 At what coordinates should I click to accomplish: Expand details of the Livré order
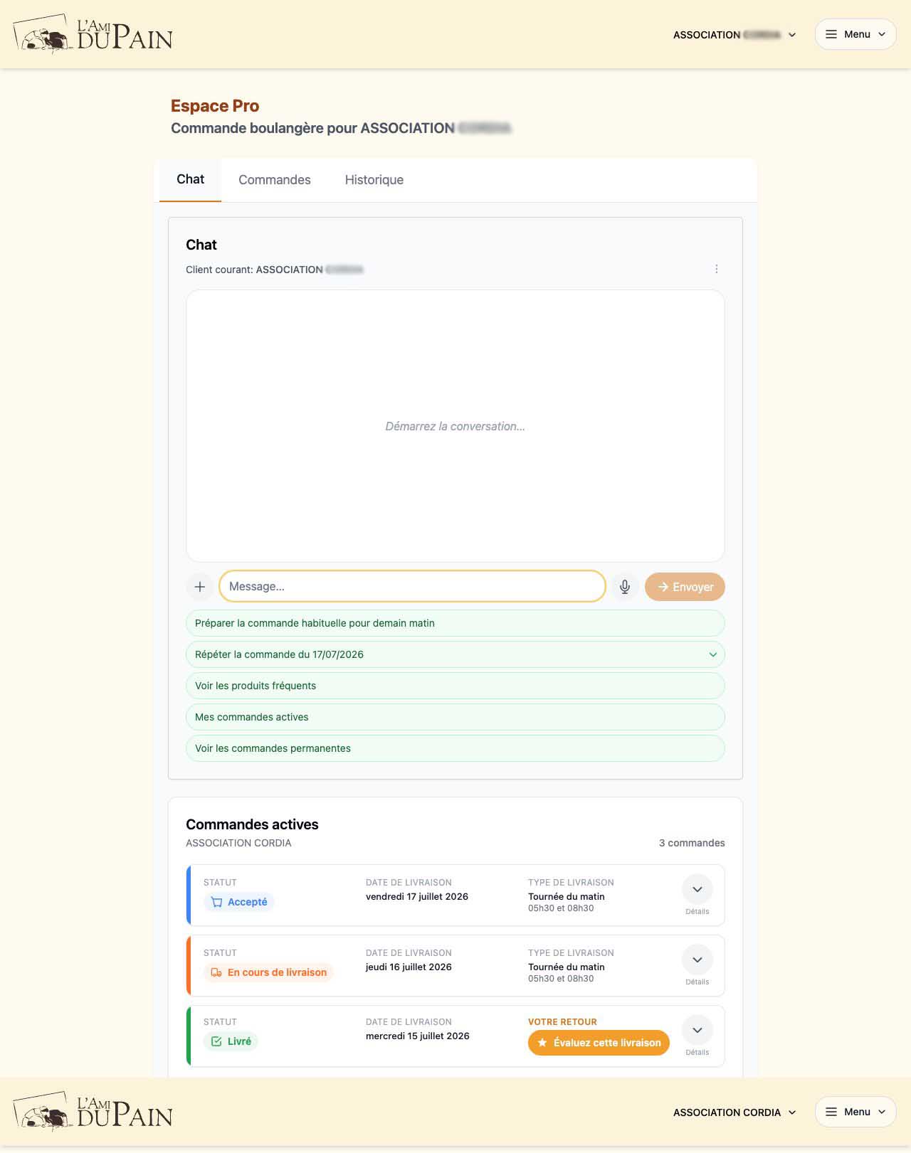click(697, 1030)
